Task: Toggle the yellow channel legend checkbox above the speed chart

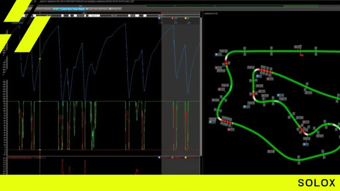Action: click(x=186, y=19)
